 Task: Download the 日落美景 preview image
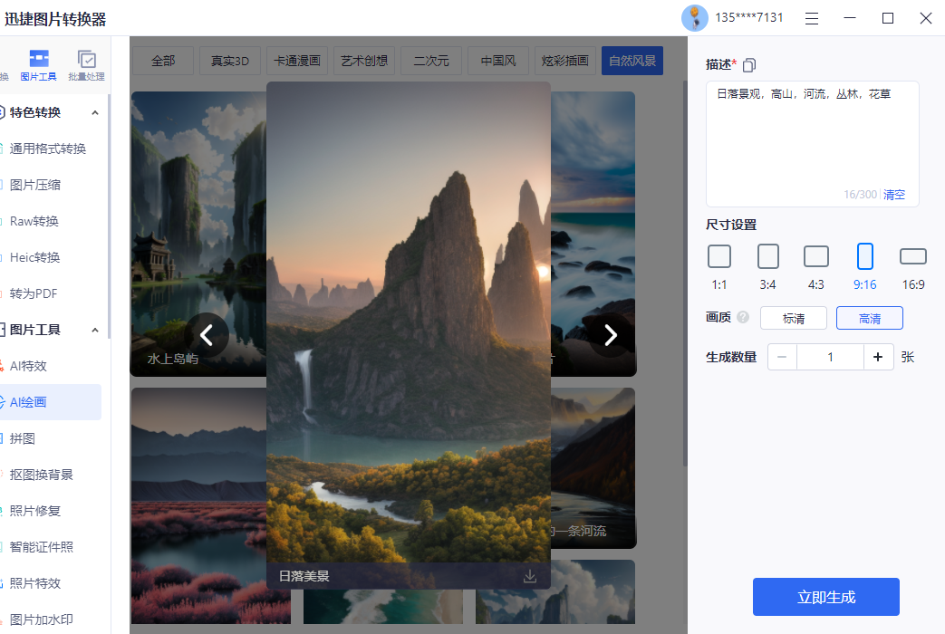click(529, 575)
